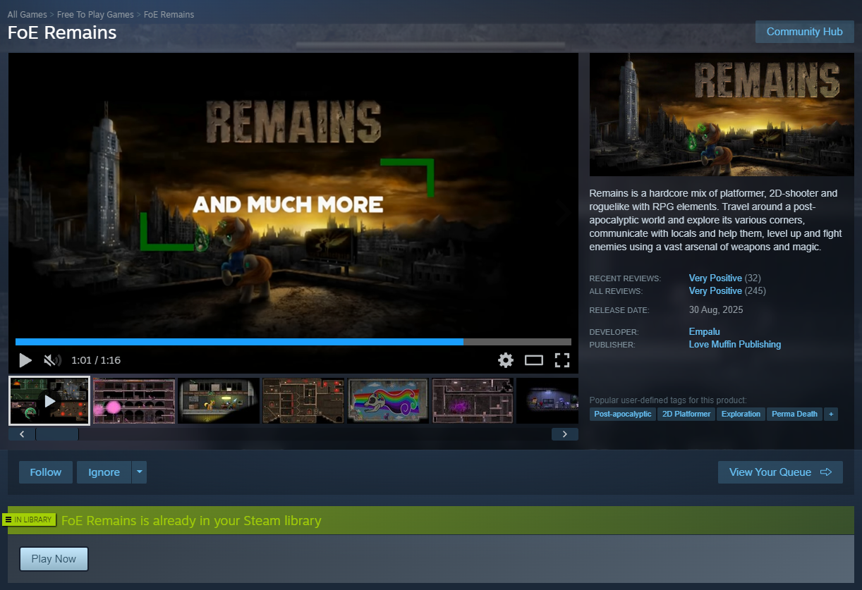Open the purple creature screenshot thumbnail
Image resolution: width=862 pixels, height=590 pixels.
(x=473, y=400)
